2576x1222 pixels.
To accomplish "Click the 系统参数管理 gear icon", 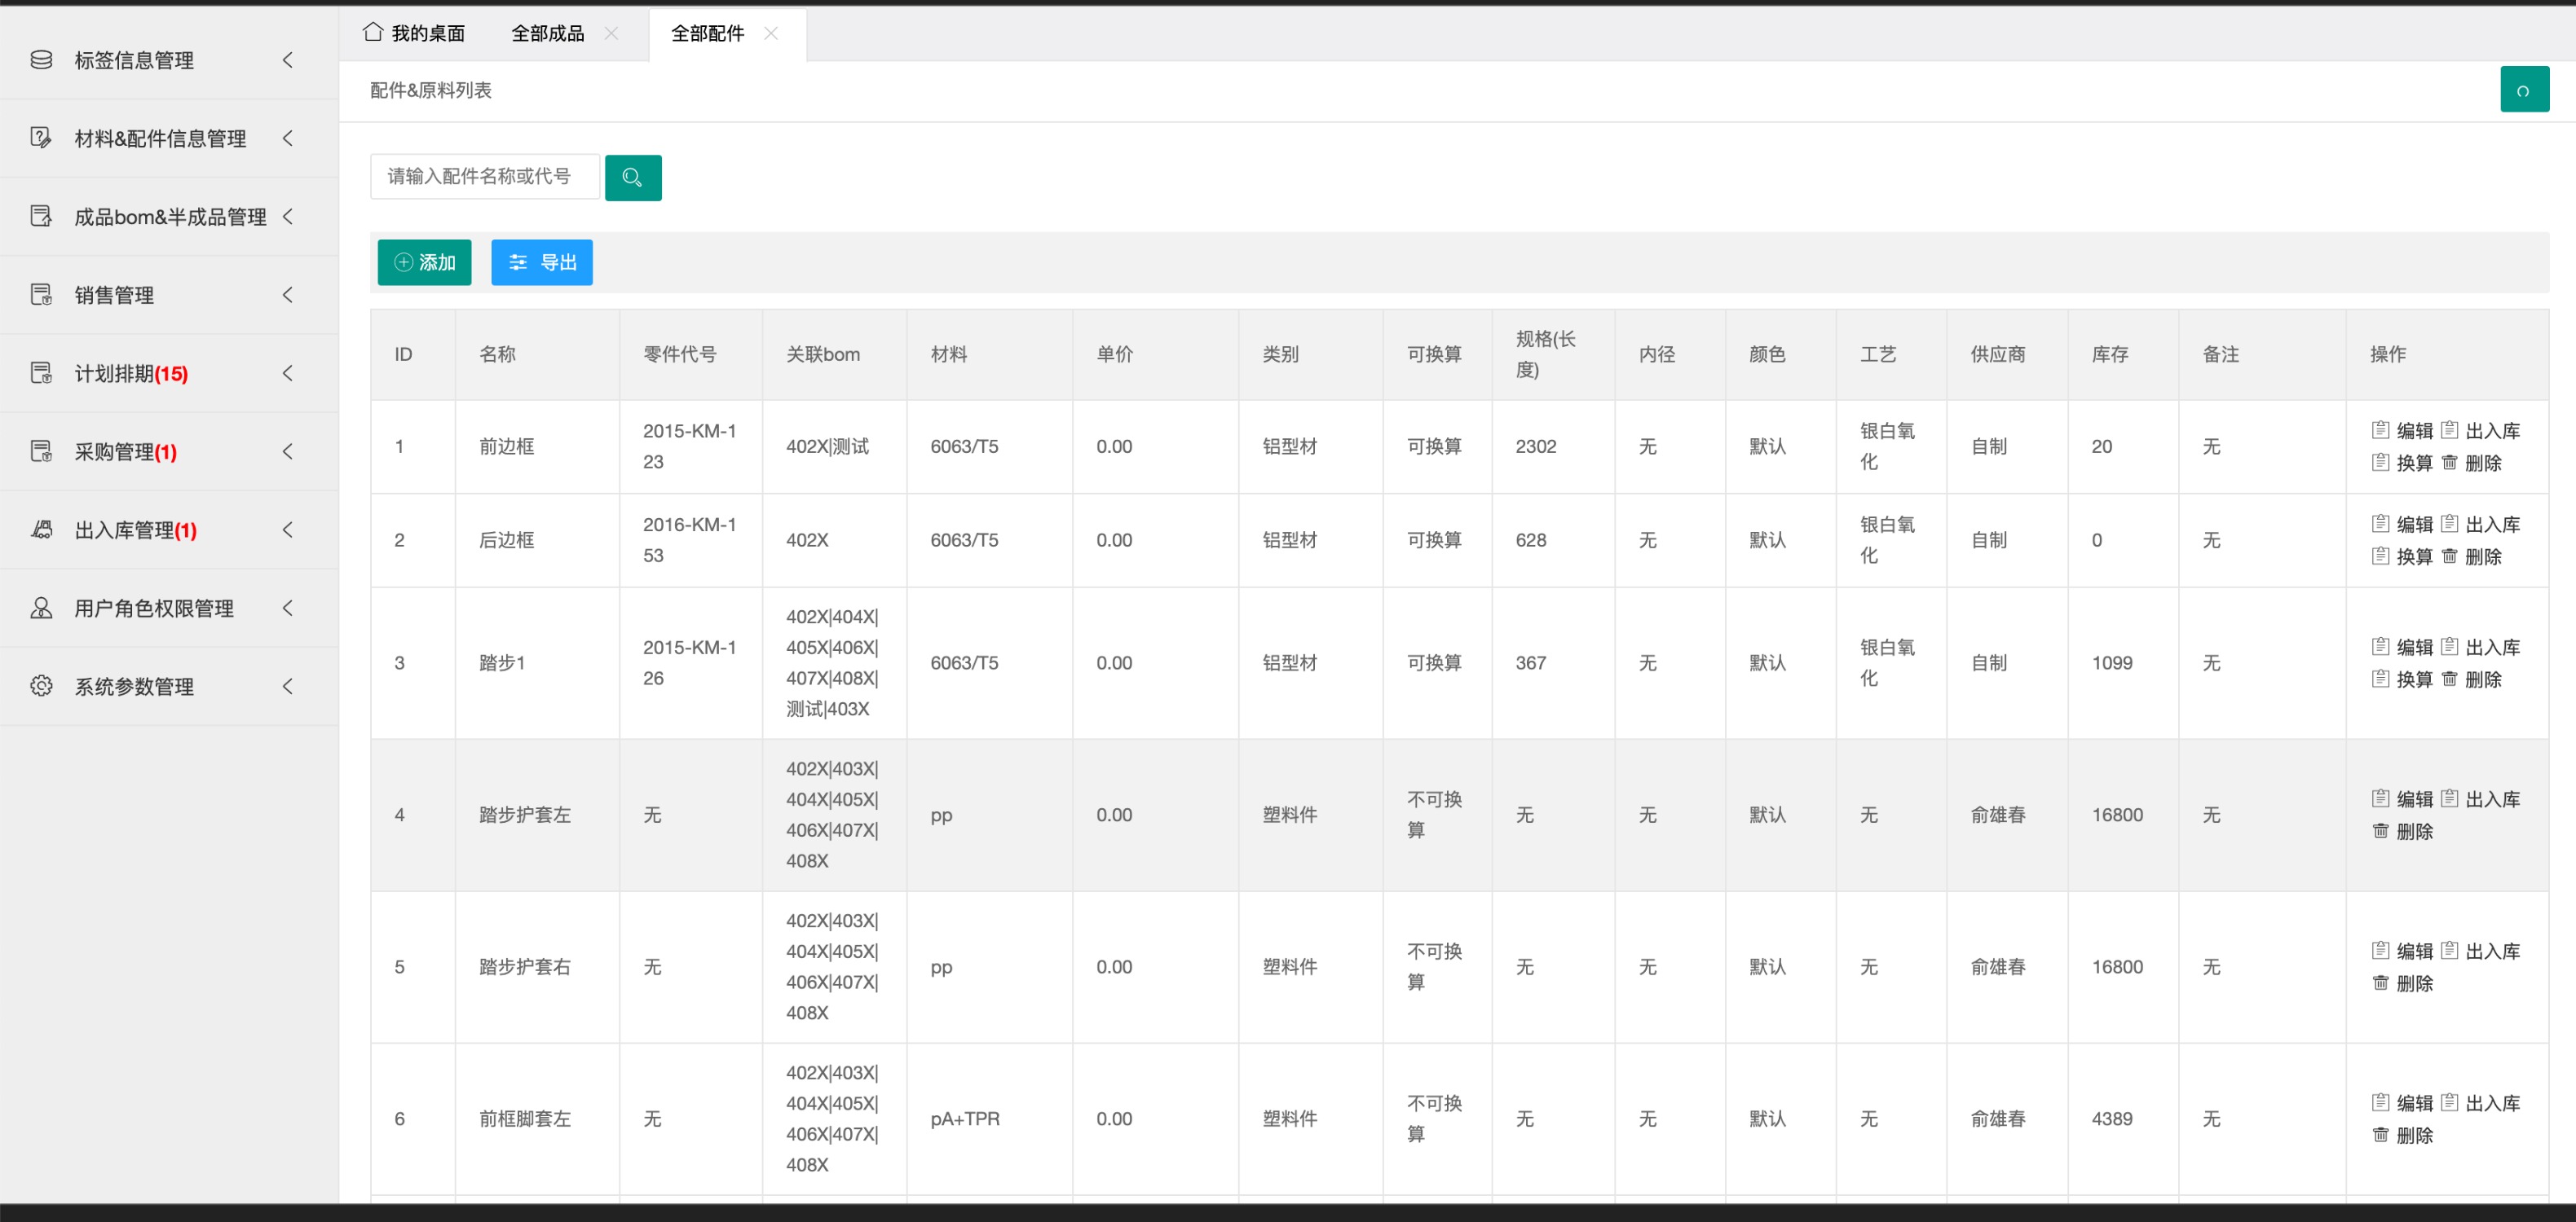I will 41,685.
